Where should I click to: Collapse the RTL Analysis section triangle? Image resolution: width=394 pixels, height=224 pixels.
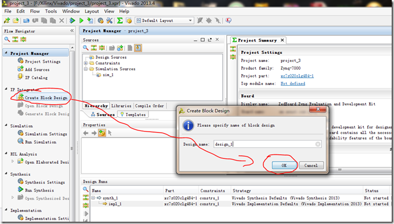6,153
